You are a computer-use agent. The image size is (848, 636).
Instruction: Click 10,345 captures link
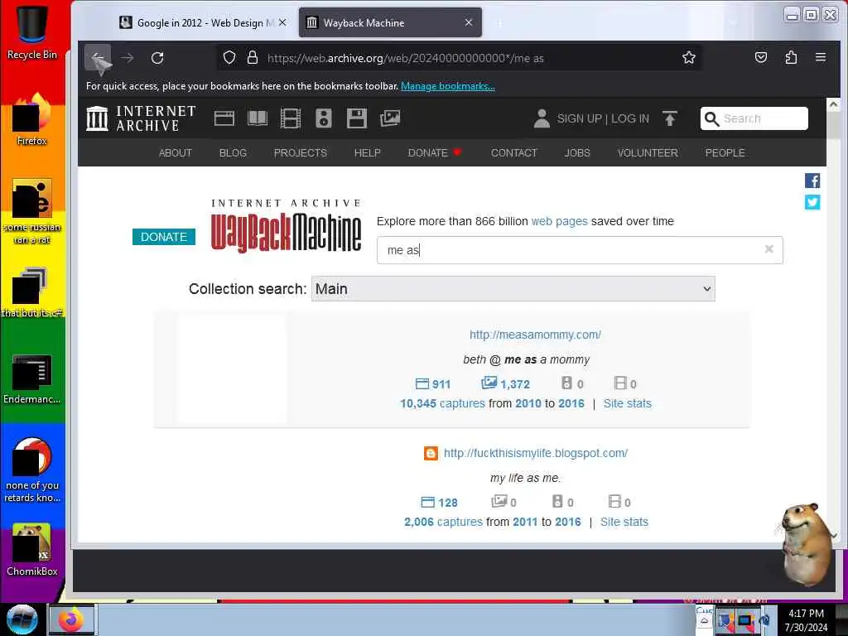[442, 403]
